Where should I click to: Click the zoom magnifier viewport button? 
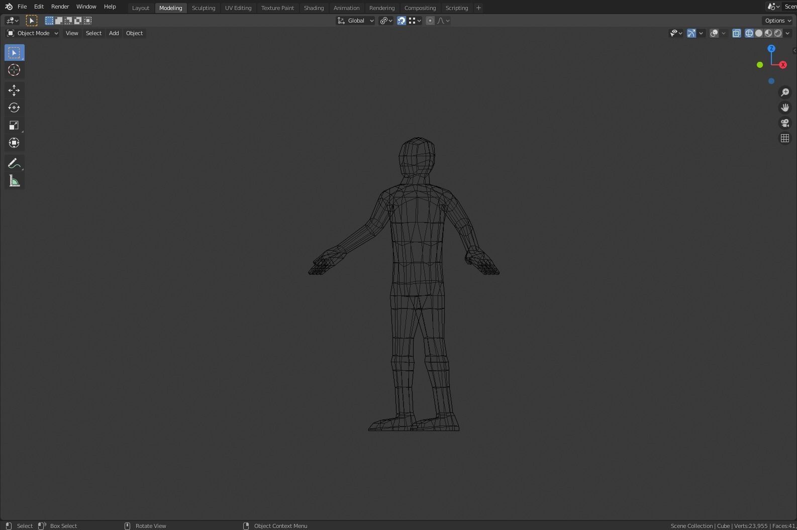point(785,92)
